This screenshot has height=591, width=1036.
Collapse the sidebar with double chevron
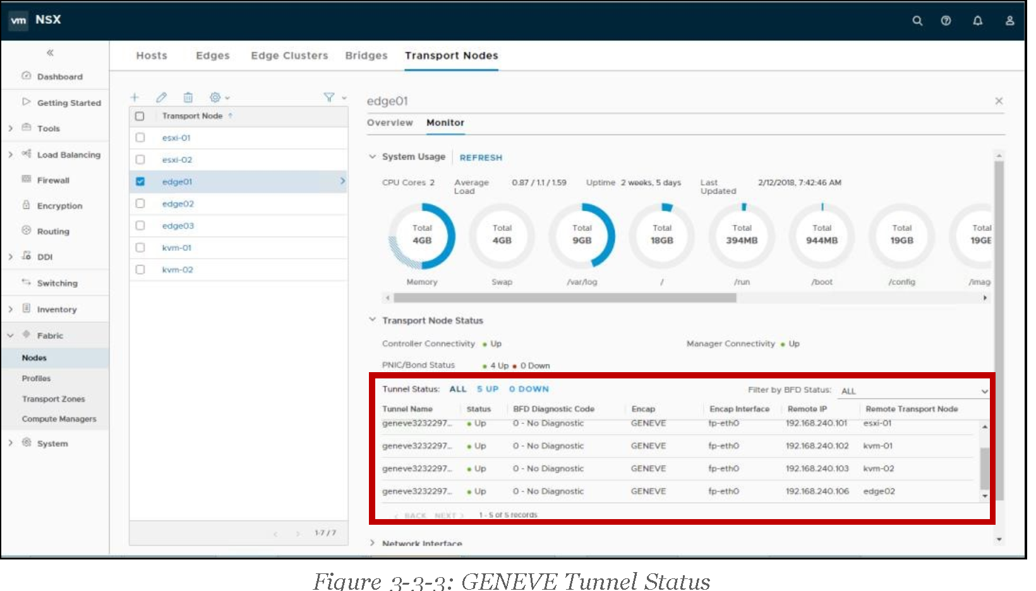point(50,53)
